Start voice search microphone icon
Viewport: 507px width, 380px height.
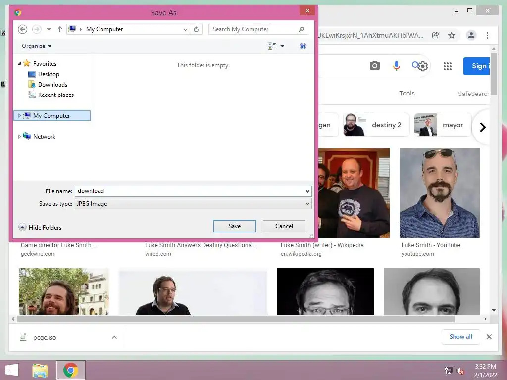(397, 66)
